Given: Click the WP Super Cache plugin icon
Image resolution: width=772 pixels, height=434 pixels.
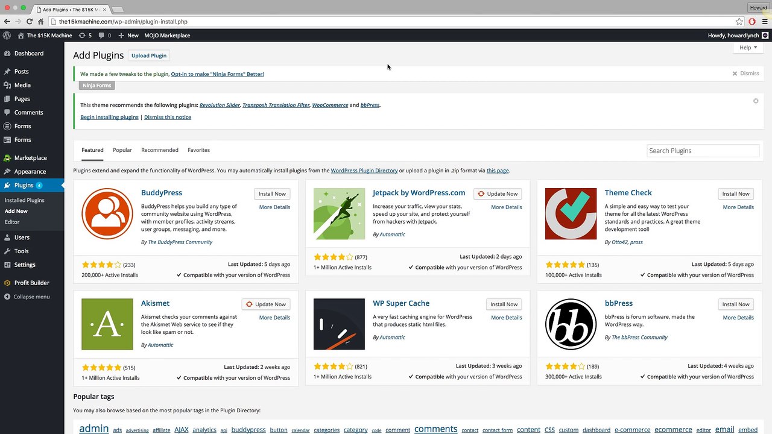Looking at the screenshot, I should coord(339,324).
